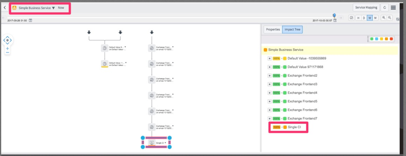Open dropdown on Default Value 9... node
Screen dimensions: 406x156
126,47
